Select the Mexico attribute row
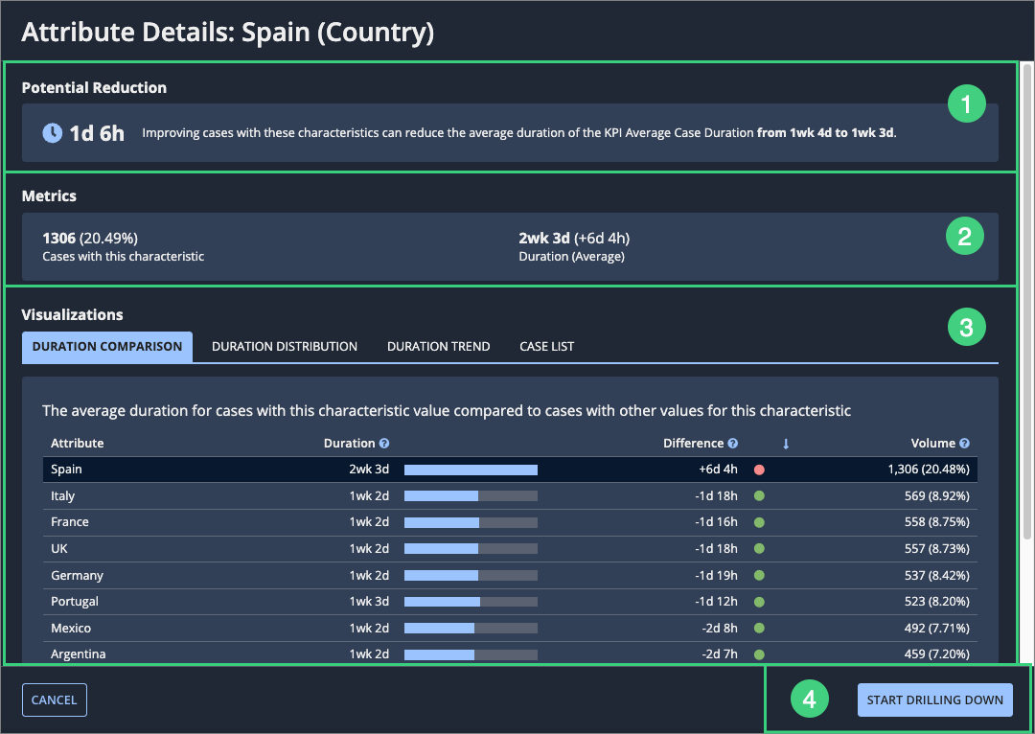The height and width of the screenshot is (734, 1035). [510, 628]
